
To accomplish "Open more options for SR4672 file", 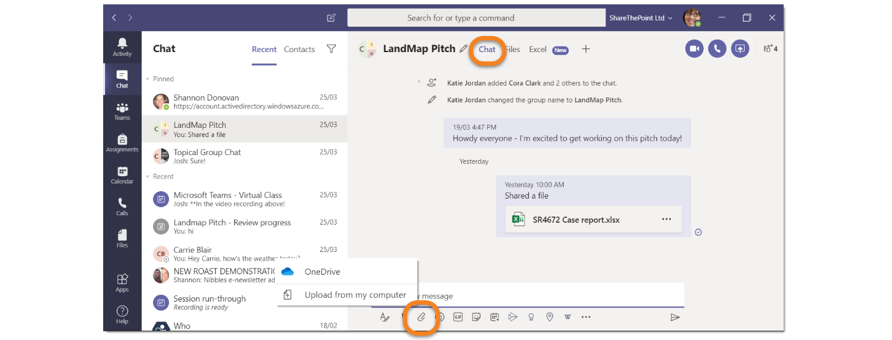I will point(666,219).
